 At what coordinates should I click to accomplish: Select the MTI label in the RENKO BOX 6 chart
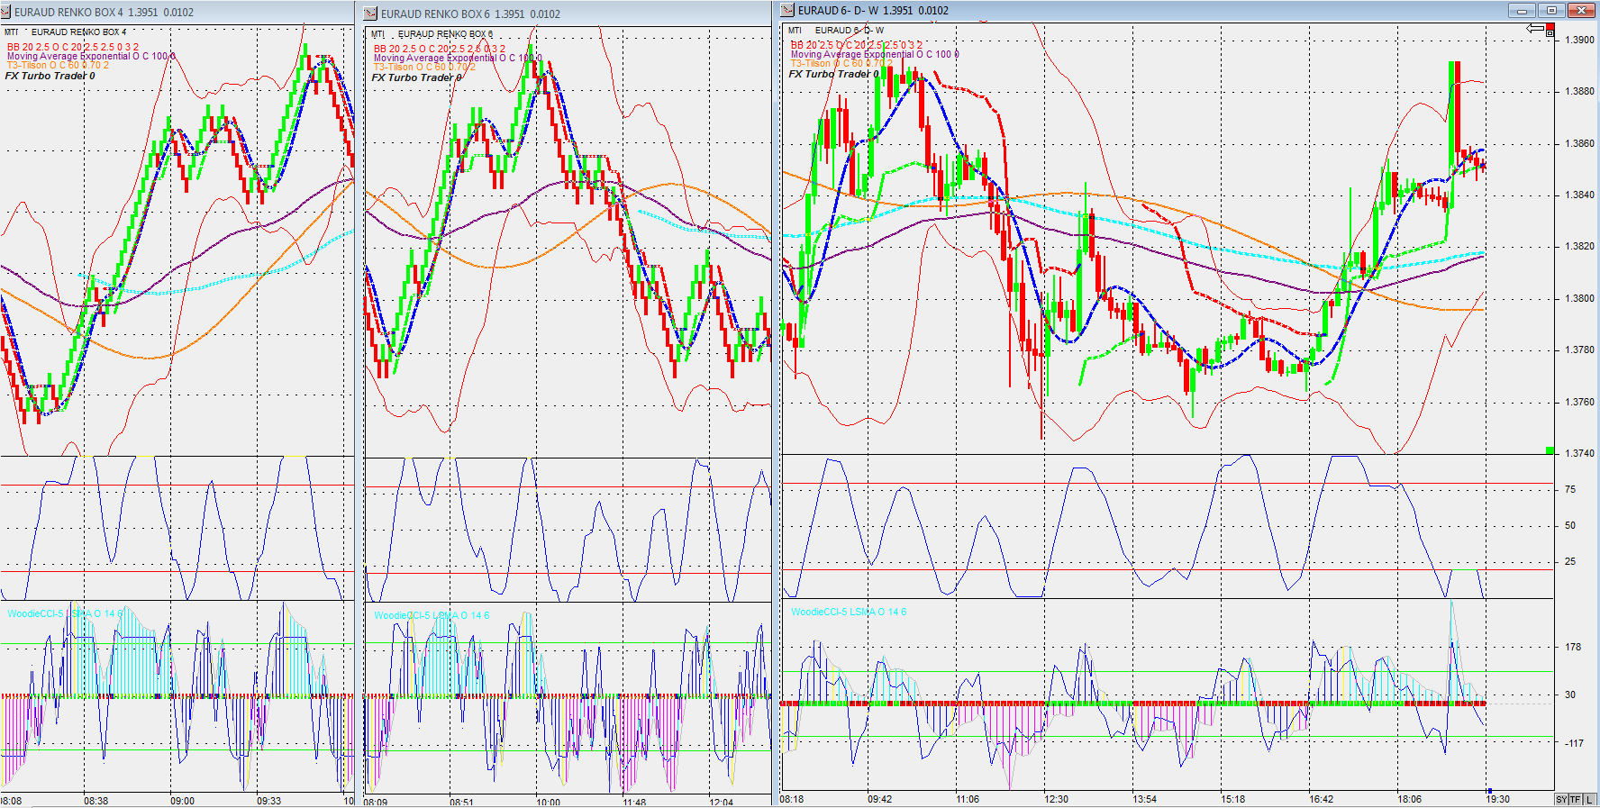378,34
